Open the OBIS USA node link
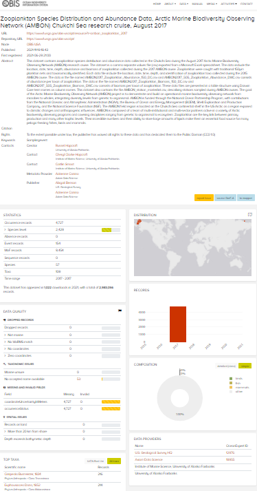This screenshot has height=491, width=257. tap(34, 45)
